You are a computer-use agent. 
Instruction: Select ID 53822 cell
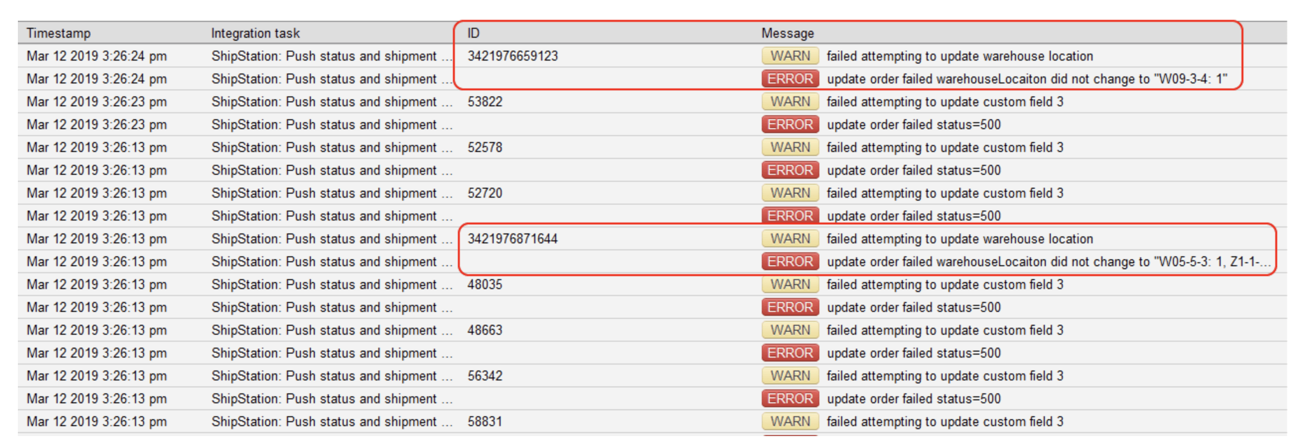coord(485,102)
